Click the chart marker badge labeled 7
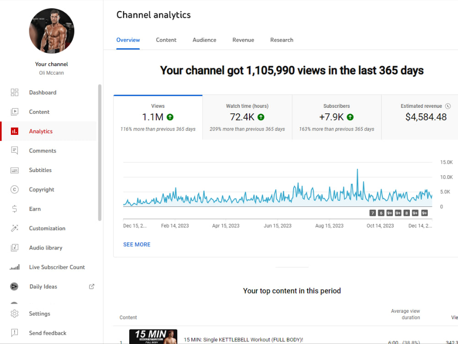This screenshot has height=344, width=458. (372, 213)
